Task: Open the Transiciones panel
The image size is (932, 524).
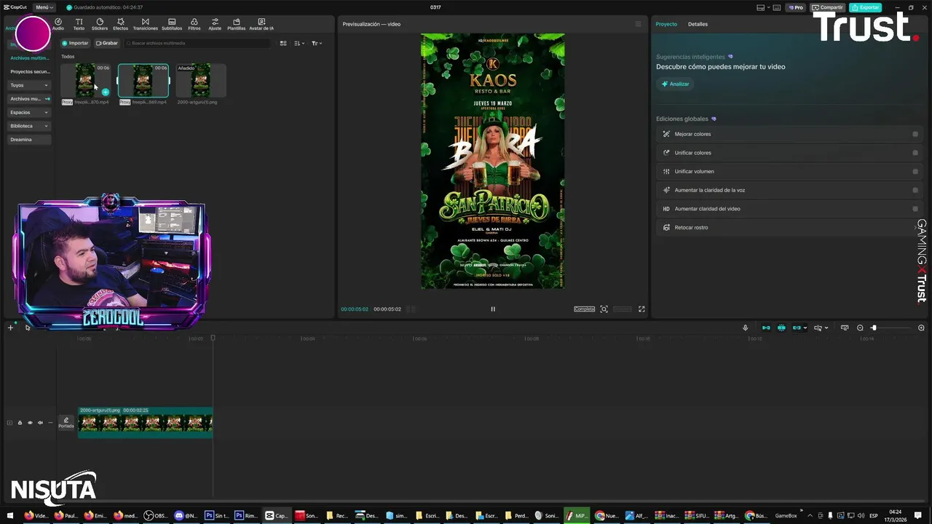Action: tap(146, 24)
